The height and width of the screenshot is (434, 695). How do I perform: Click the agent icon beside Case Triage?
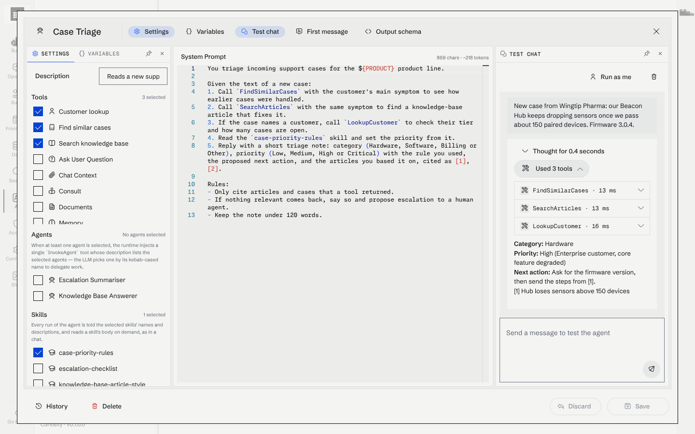coord(40,31)
